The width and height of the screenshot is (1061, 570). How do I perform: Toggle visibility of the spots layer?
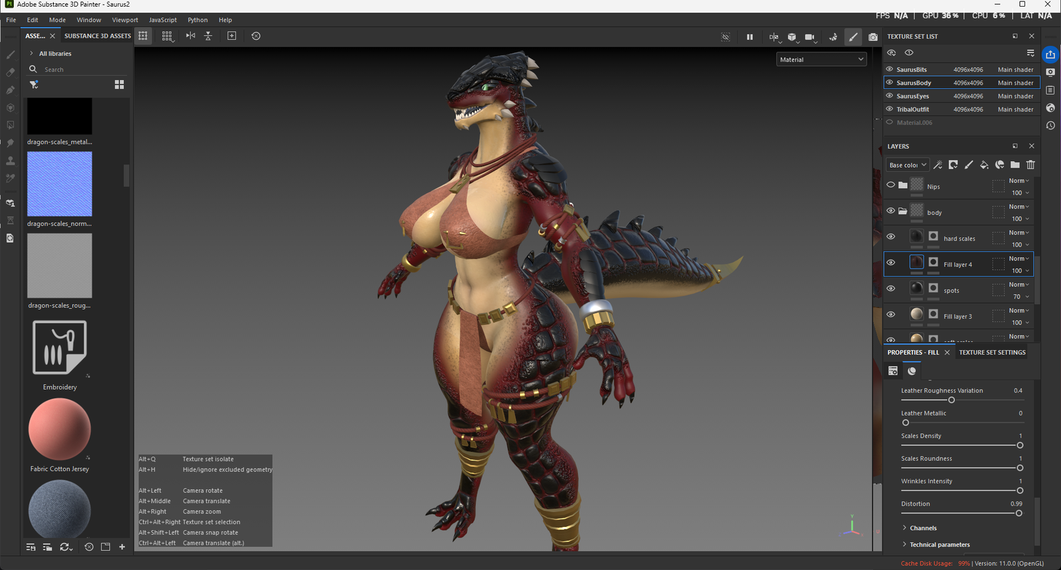891,288
